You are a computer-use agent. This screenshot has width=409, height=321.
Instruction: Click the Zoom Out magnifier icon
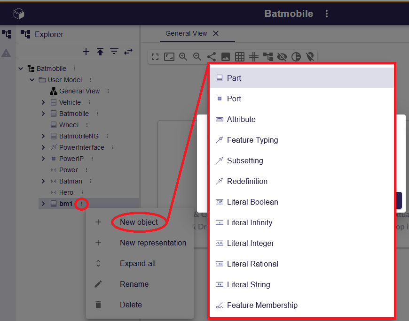coord(197,57)
